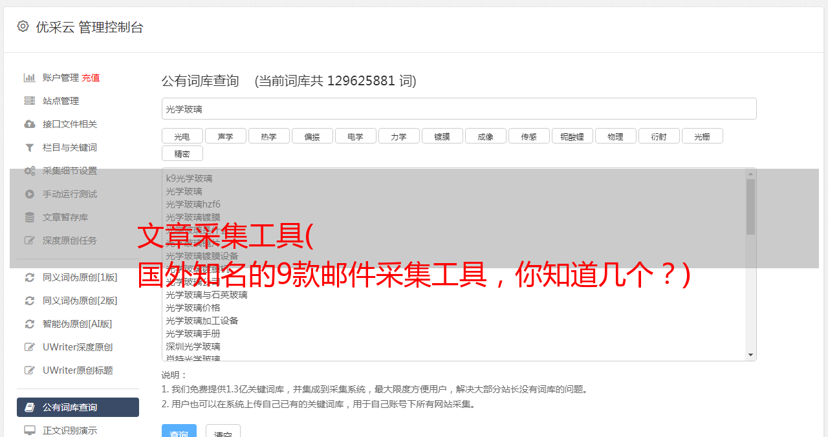828x437 pixels.
Task: Click the refresh icon for 同义词伪原创[2版]
Action: (30, 301)
